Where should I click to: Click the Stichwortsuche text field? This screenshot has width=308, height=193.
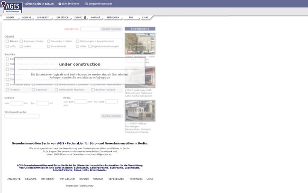pos(22,116)
